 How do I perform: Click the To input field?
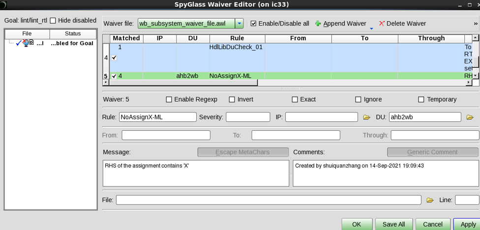tap(296, 135)
